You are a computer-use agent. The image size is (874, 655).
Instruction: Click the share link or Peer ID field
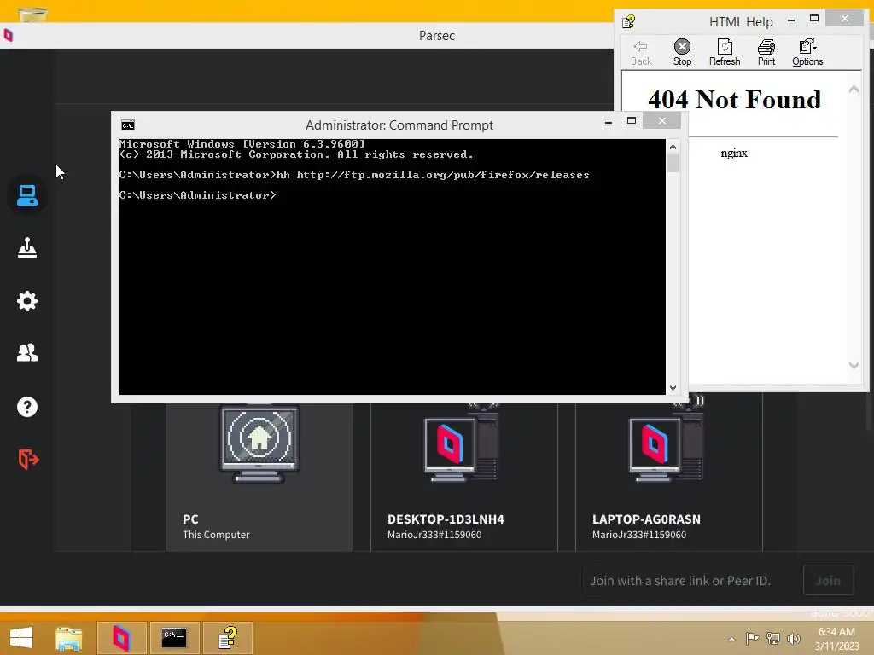pyautogui.click(x=689, y=580)
